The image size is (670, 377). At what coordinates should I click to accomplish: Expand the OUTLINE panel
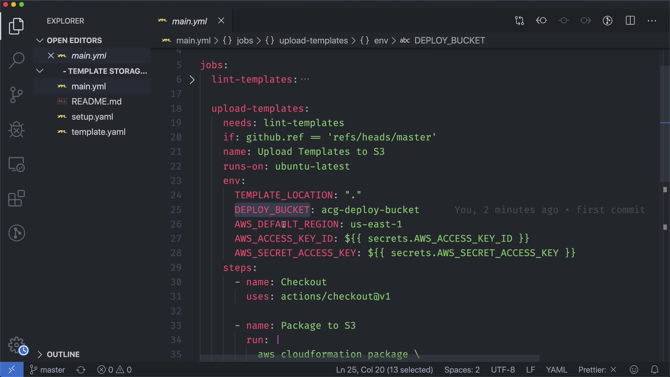point(40,354)
